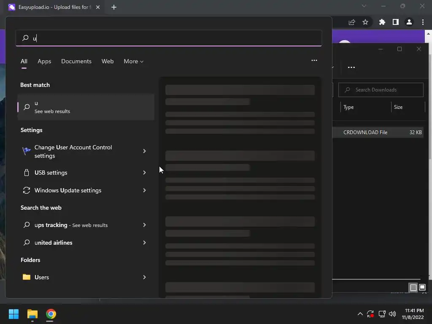Click magnifier icon beside united airlines
Viewport: 432px width, 324px height.
coord(27,243)
